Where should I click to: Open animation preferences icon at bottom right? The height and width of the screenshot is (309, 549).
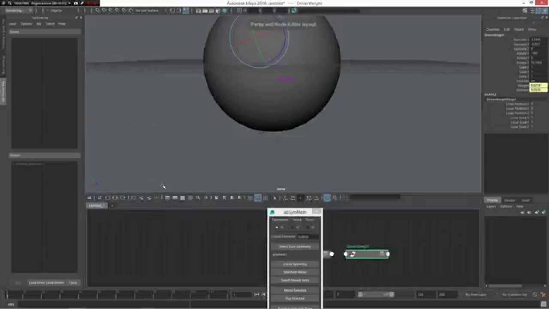click(543, 294)
